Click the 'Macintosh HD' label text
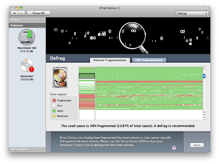This screenshot has height=164, width=219. 27,48
